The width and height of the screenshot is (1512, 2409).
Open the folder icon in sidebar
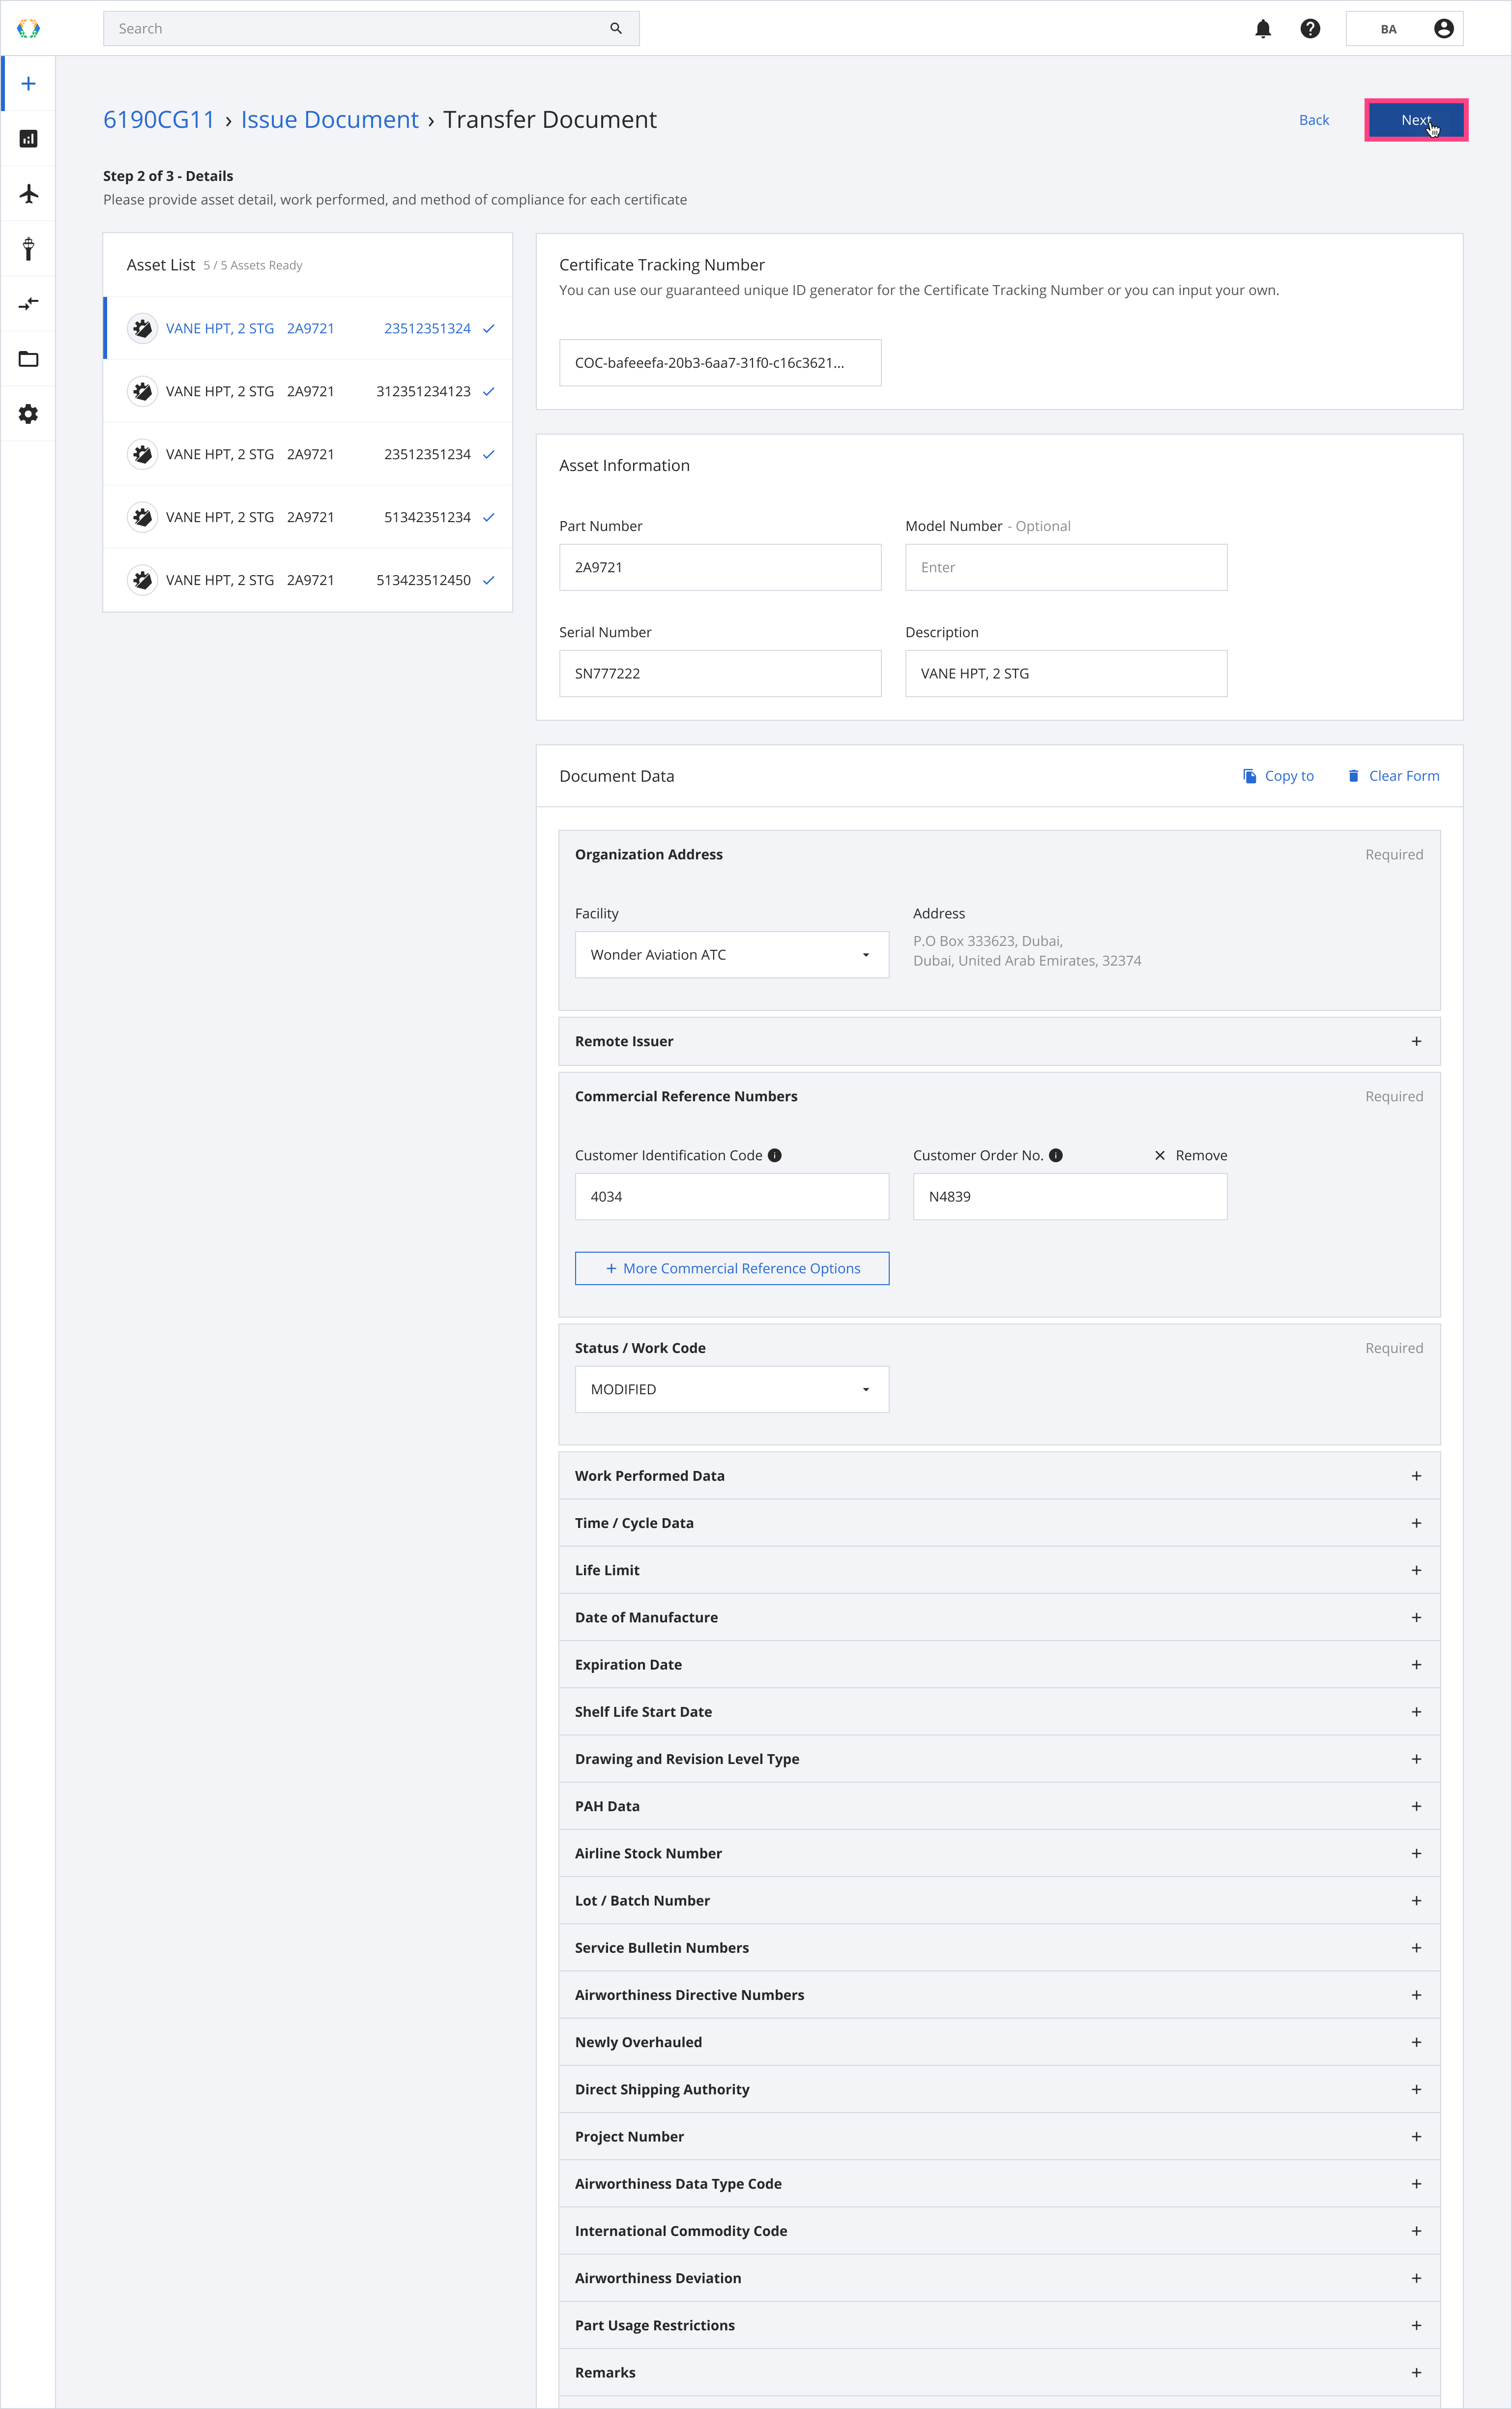pyautogui.click(x=28, y=359)
